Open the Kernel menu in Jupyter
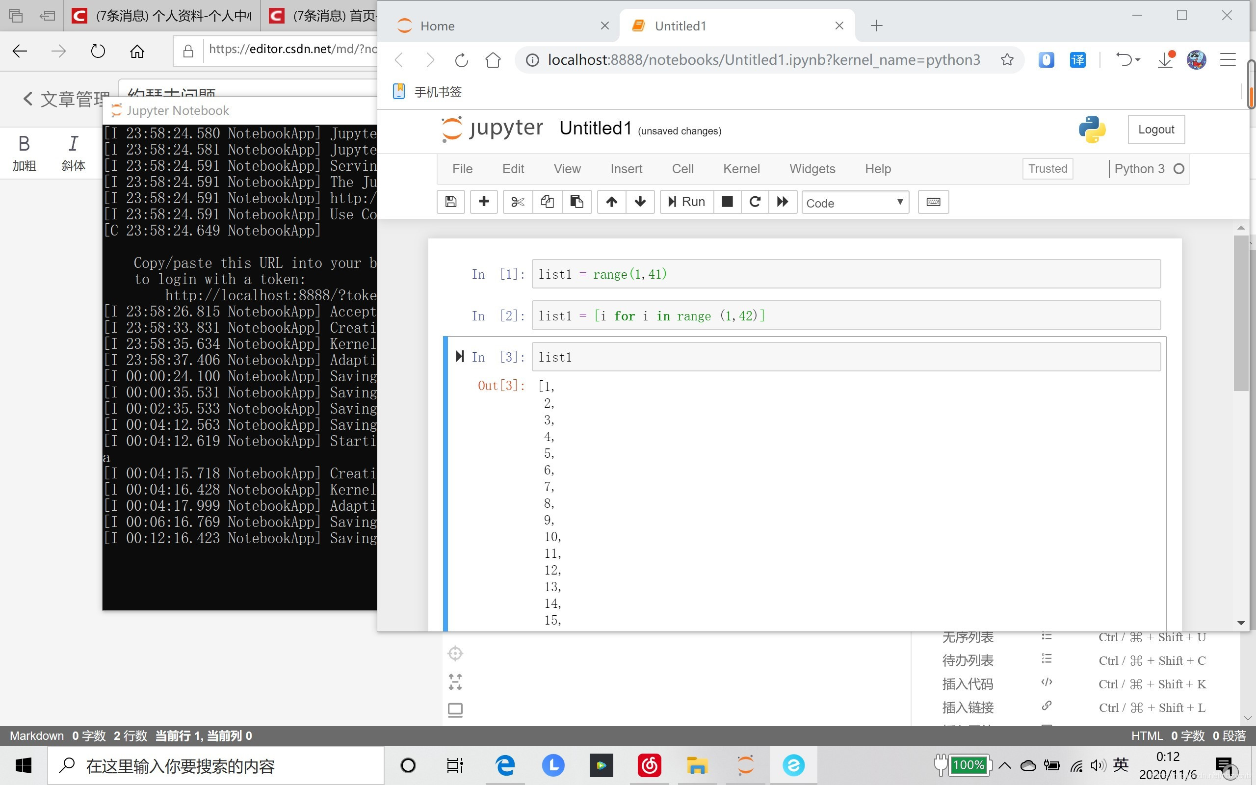Viewport: 1256px width, 785px height. pyautogui.click(x=741, y=169)
